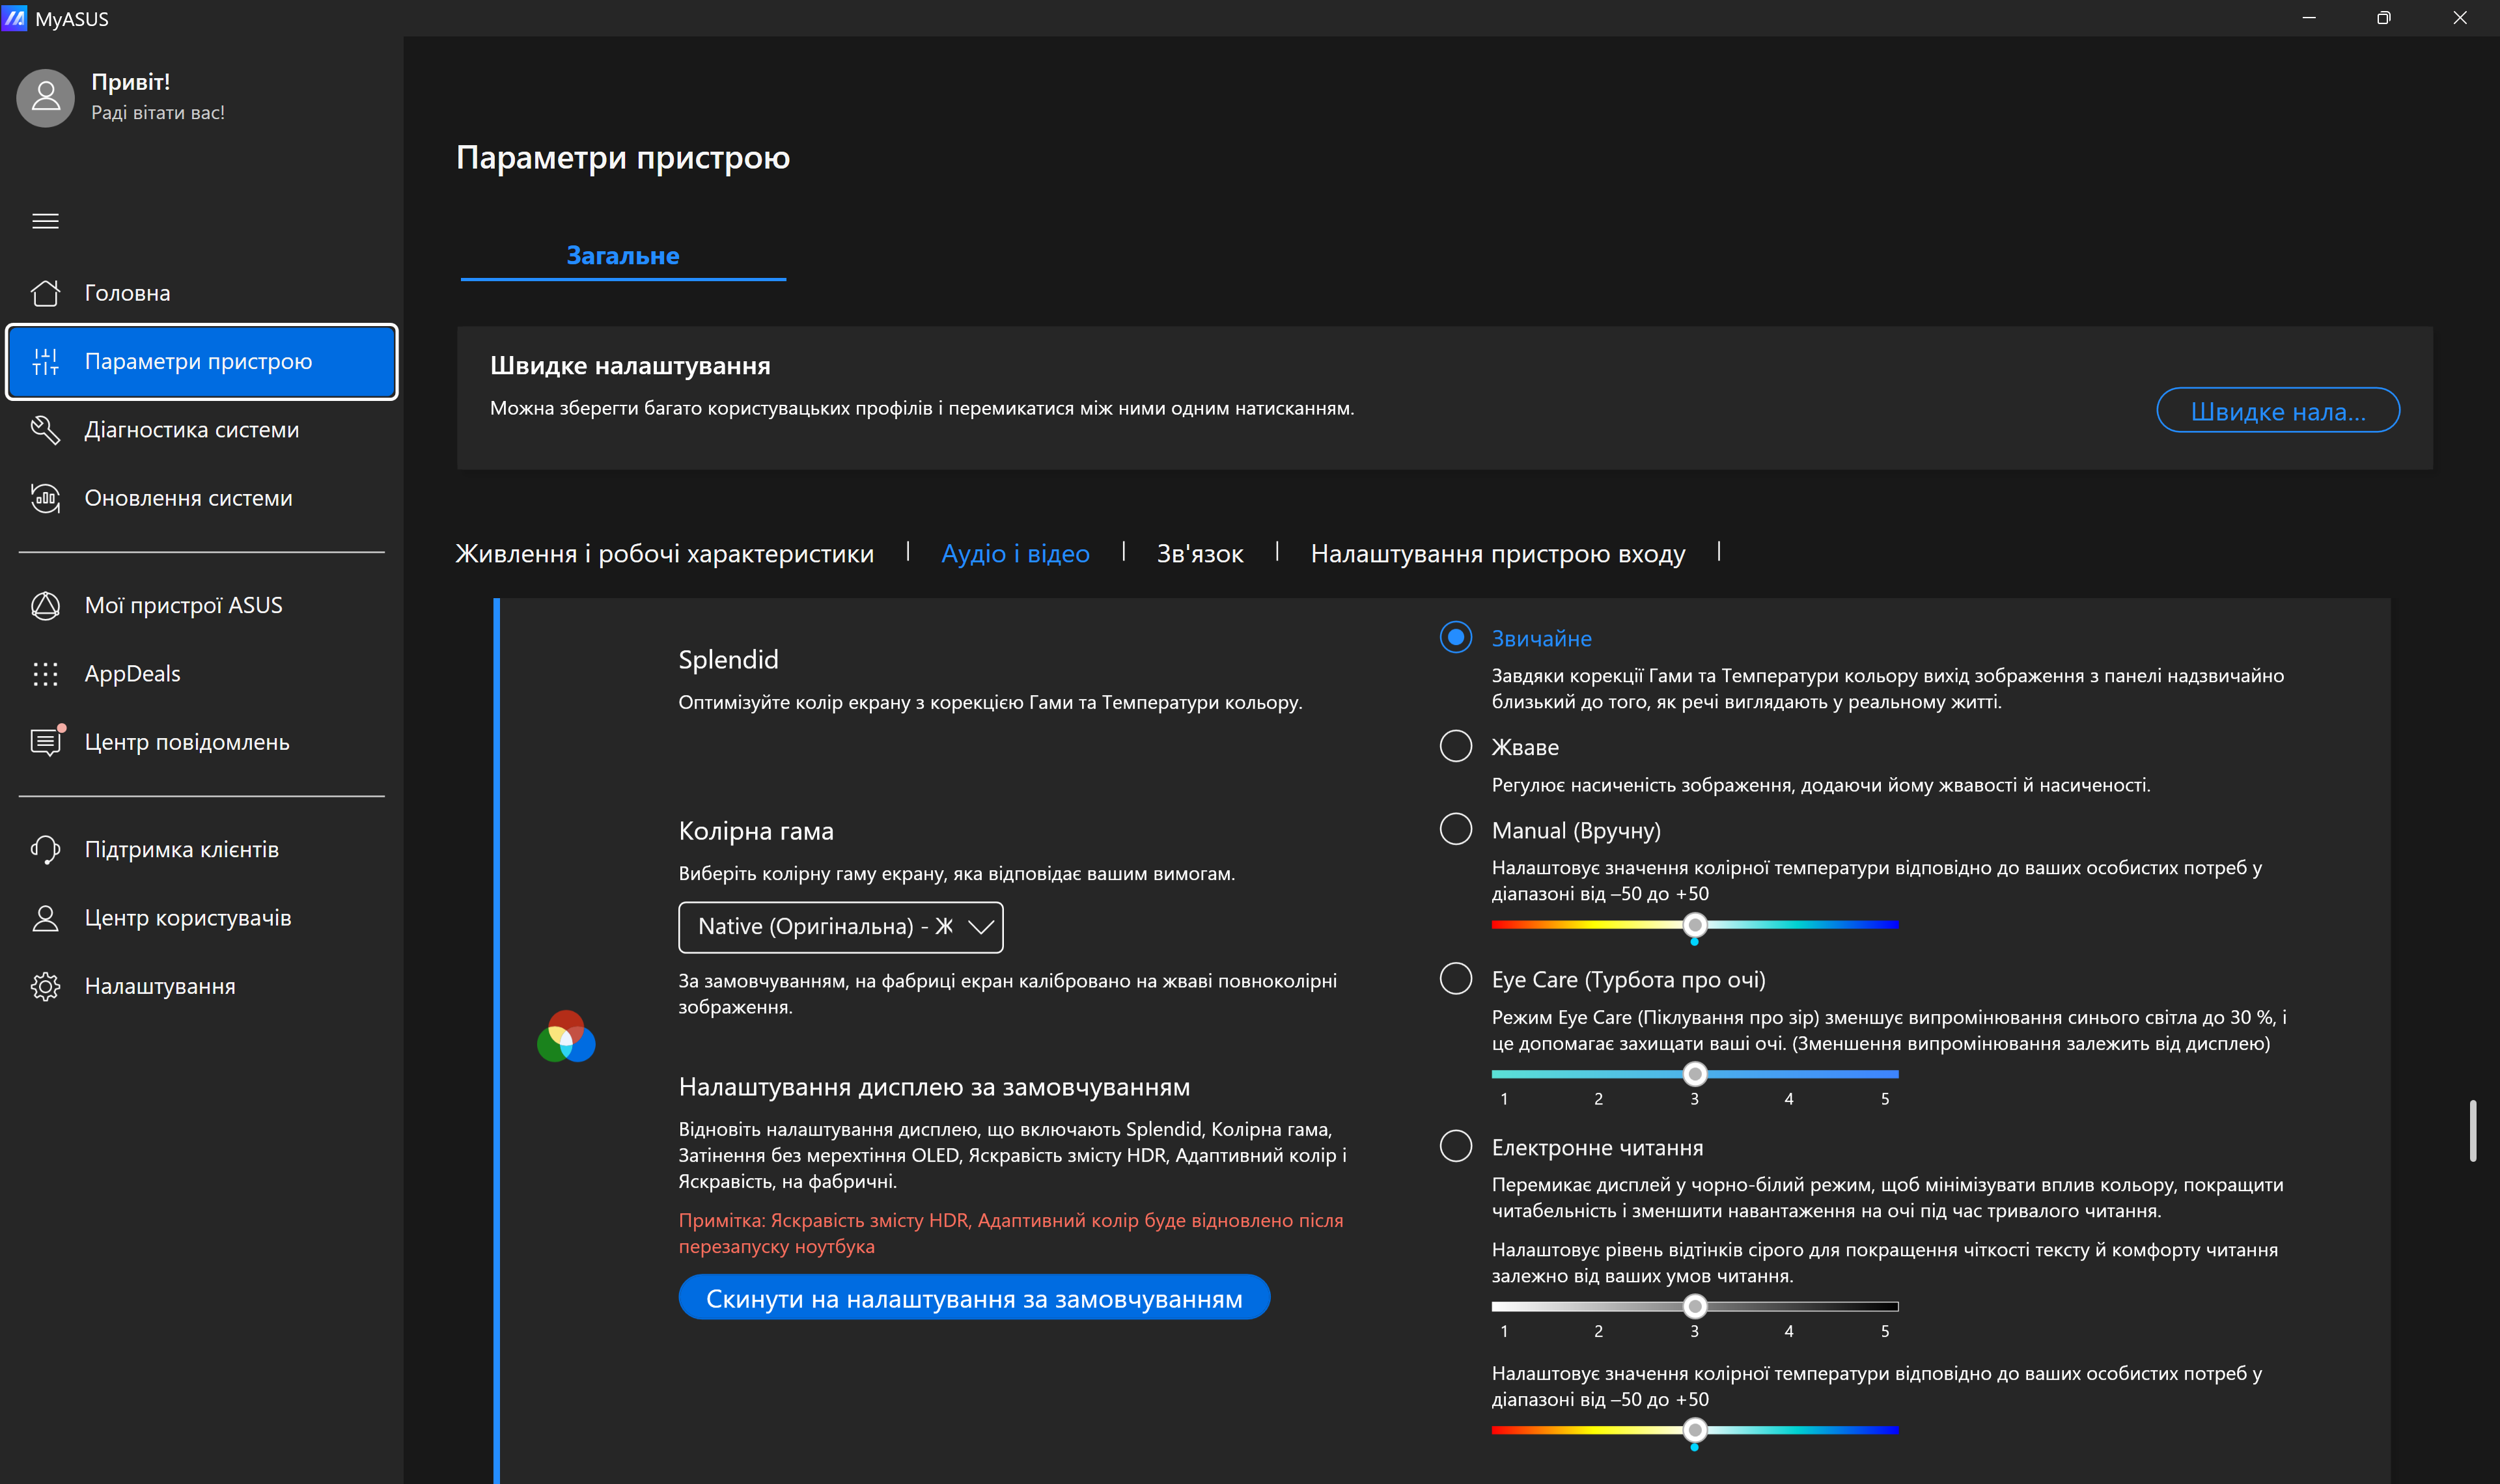Image resolution: width=2500 pixels, height=1484 pixels.
Task: Click the user profile avatar
Action: [x=45, y=98]
